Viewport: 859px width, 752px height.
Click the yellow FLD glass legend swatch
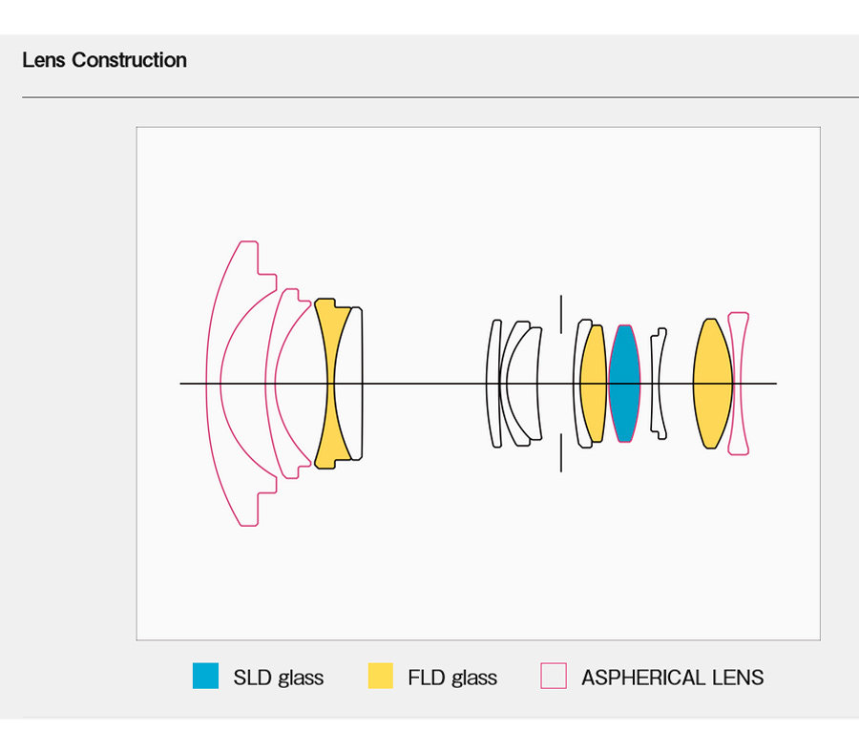(380, 677)
